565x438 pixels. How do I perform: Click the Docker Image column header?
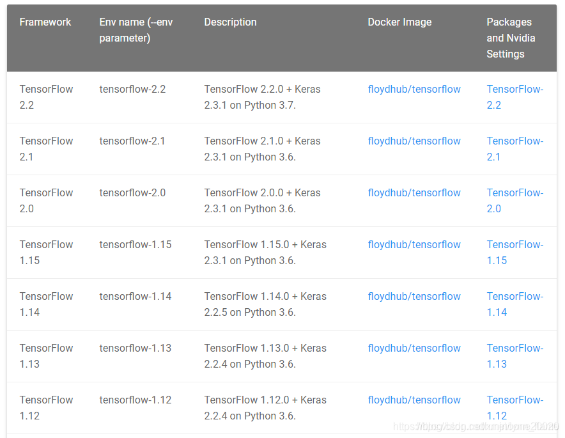(399, 22)
